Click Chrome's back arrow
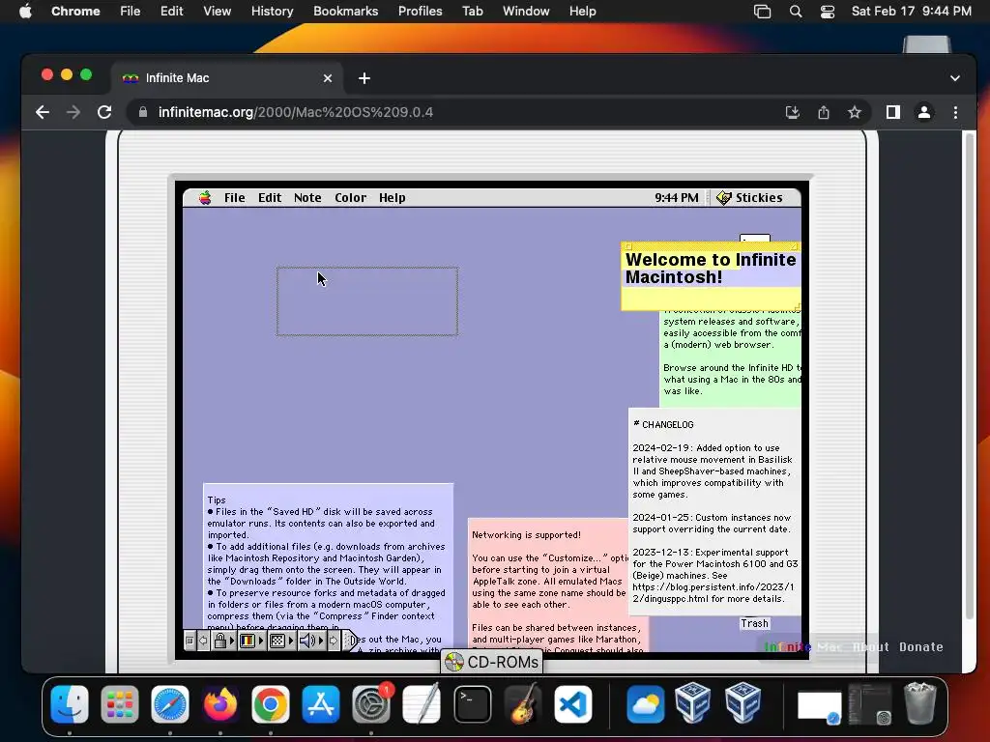This screenshot has height=742, width=990. click(43, 112)
